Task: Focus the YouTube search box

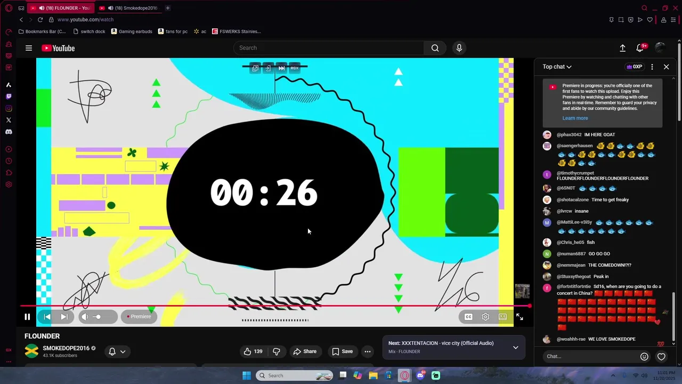Action: (329, 48)
